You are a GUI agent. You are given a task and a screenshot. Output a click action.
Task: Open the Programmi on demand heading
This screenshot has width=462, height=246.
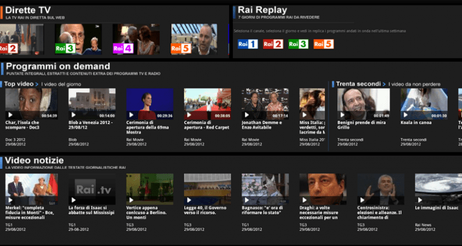[x=58, y=66]
